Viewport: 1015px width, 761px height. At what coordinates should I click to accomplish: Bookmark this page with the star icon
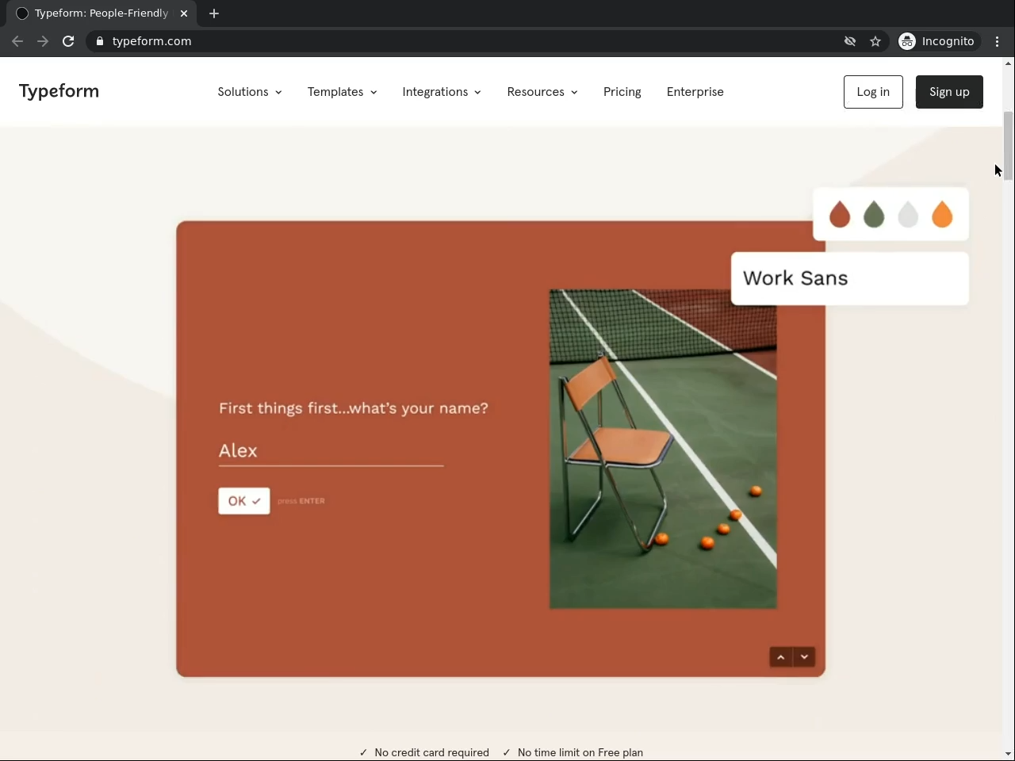[875, 41]
